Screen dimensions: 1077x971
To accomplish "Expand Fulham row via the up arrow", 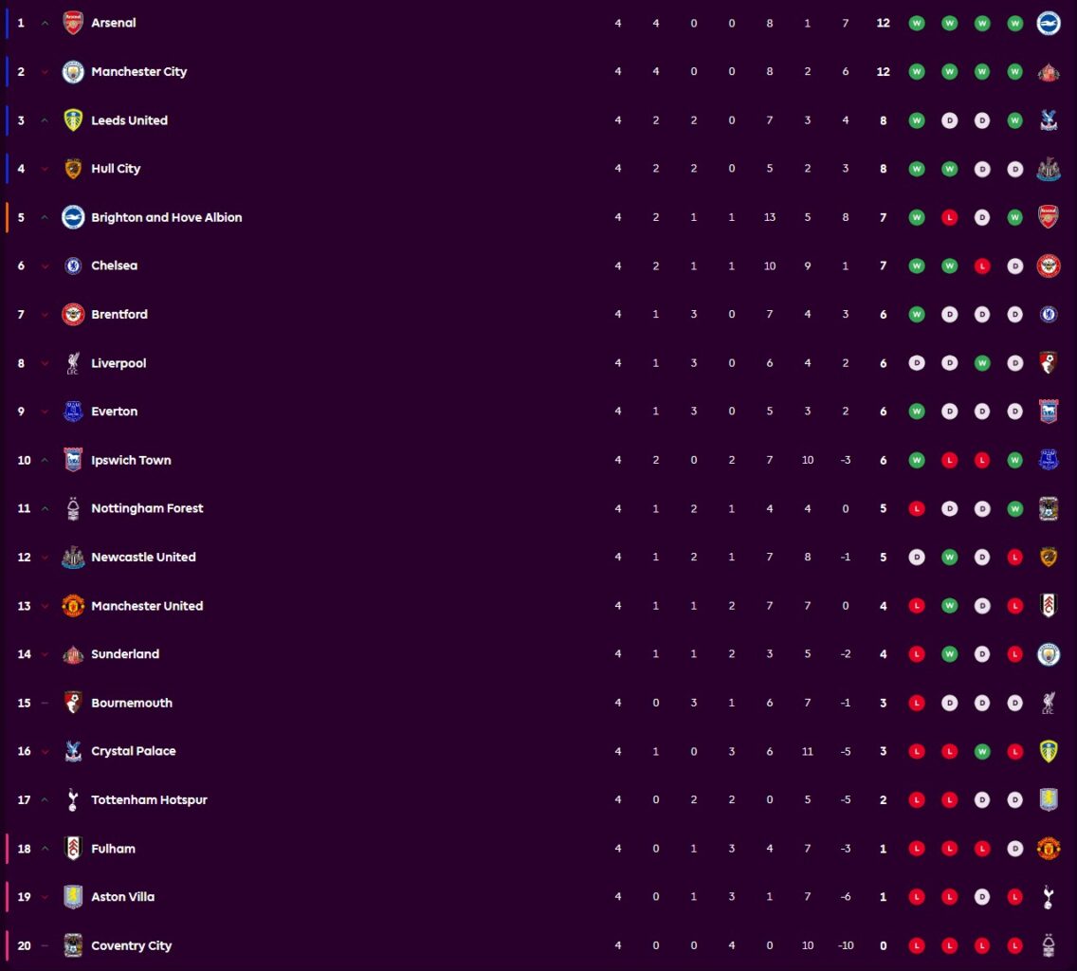I will [x=45, y=849].
